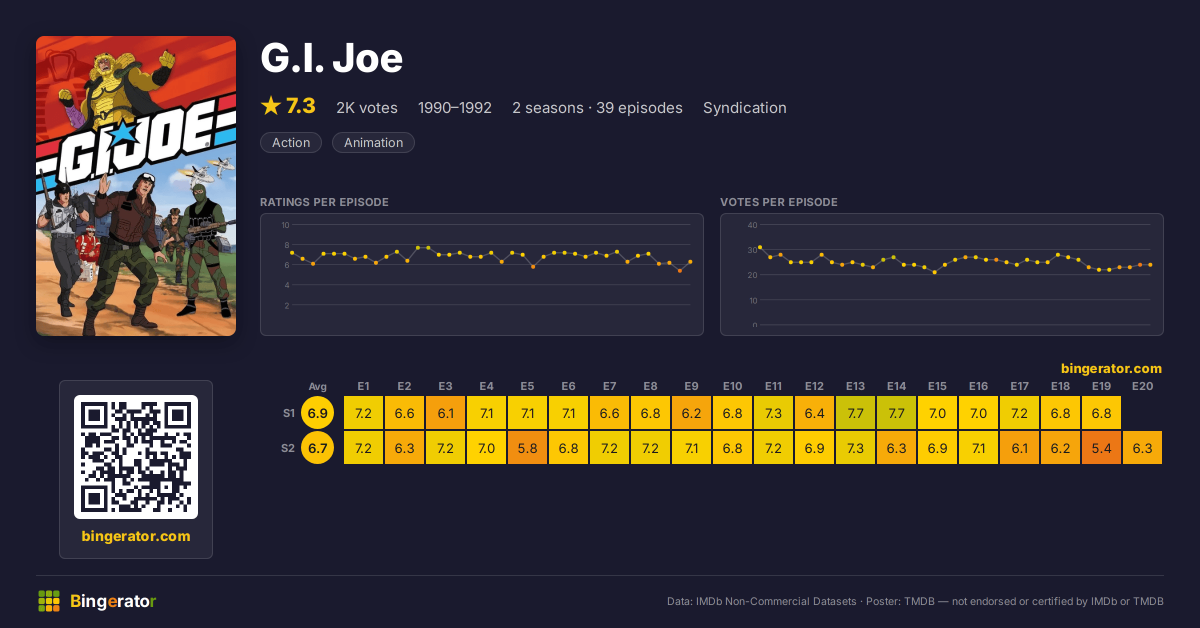The height and width of the screenshot is (628, 1200).
Task: Select season 2 episode 20 rated 6.3
Action: pos(1142,448)
